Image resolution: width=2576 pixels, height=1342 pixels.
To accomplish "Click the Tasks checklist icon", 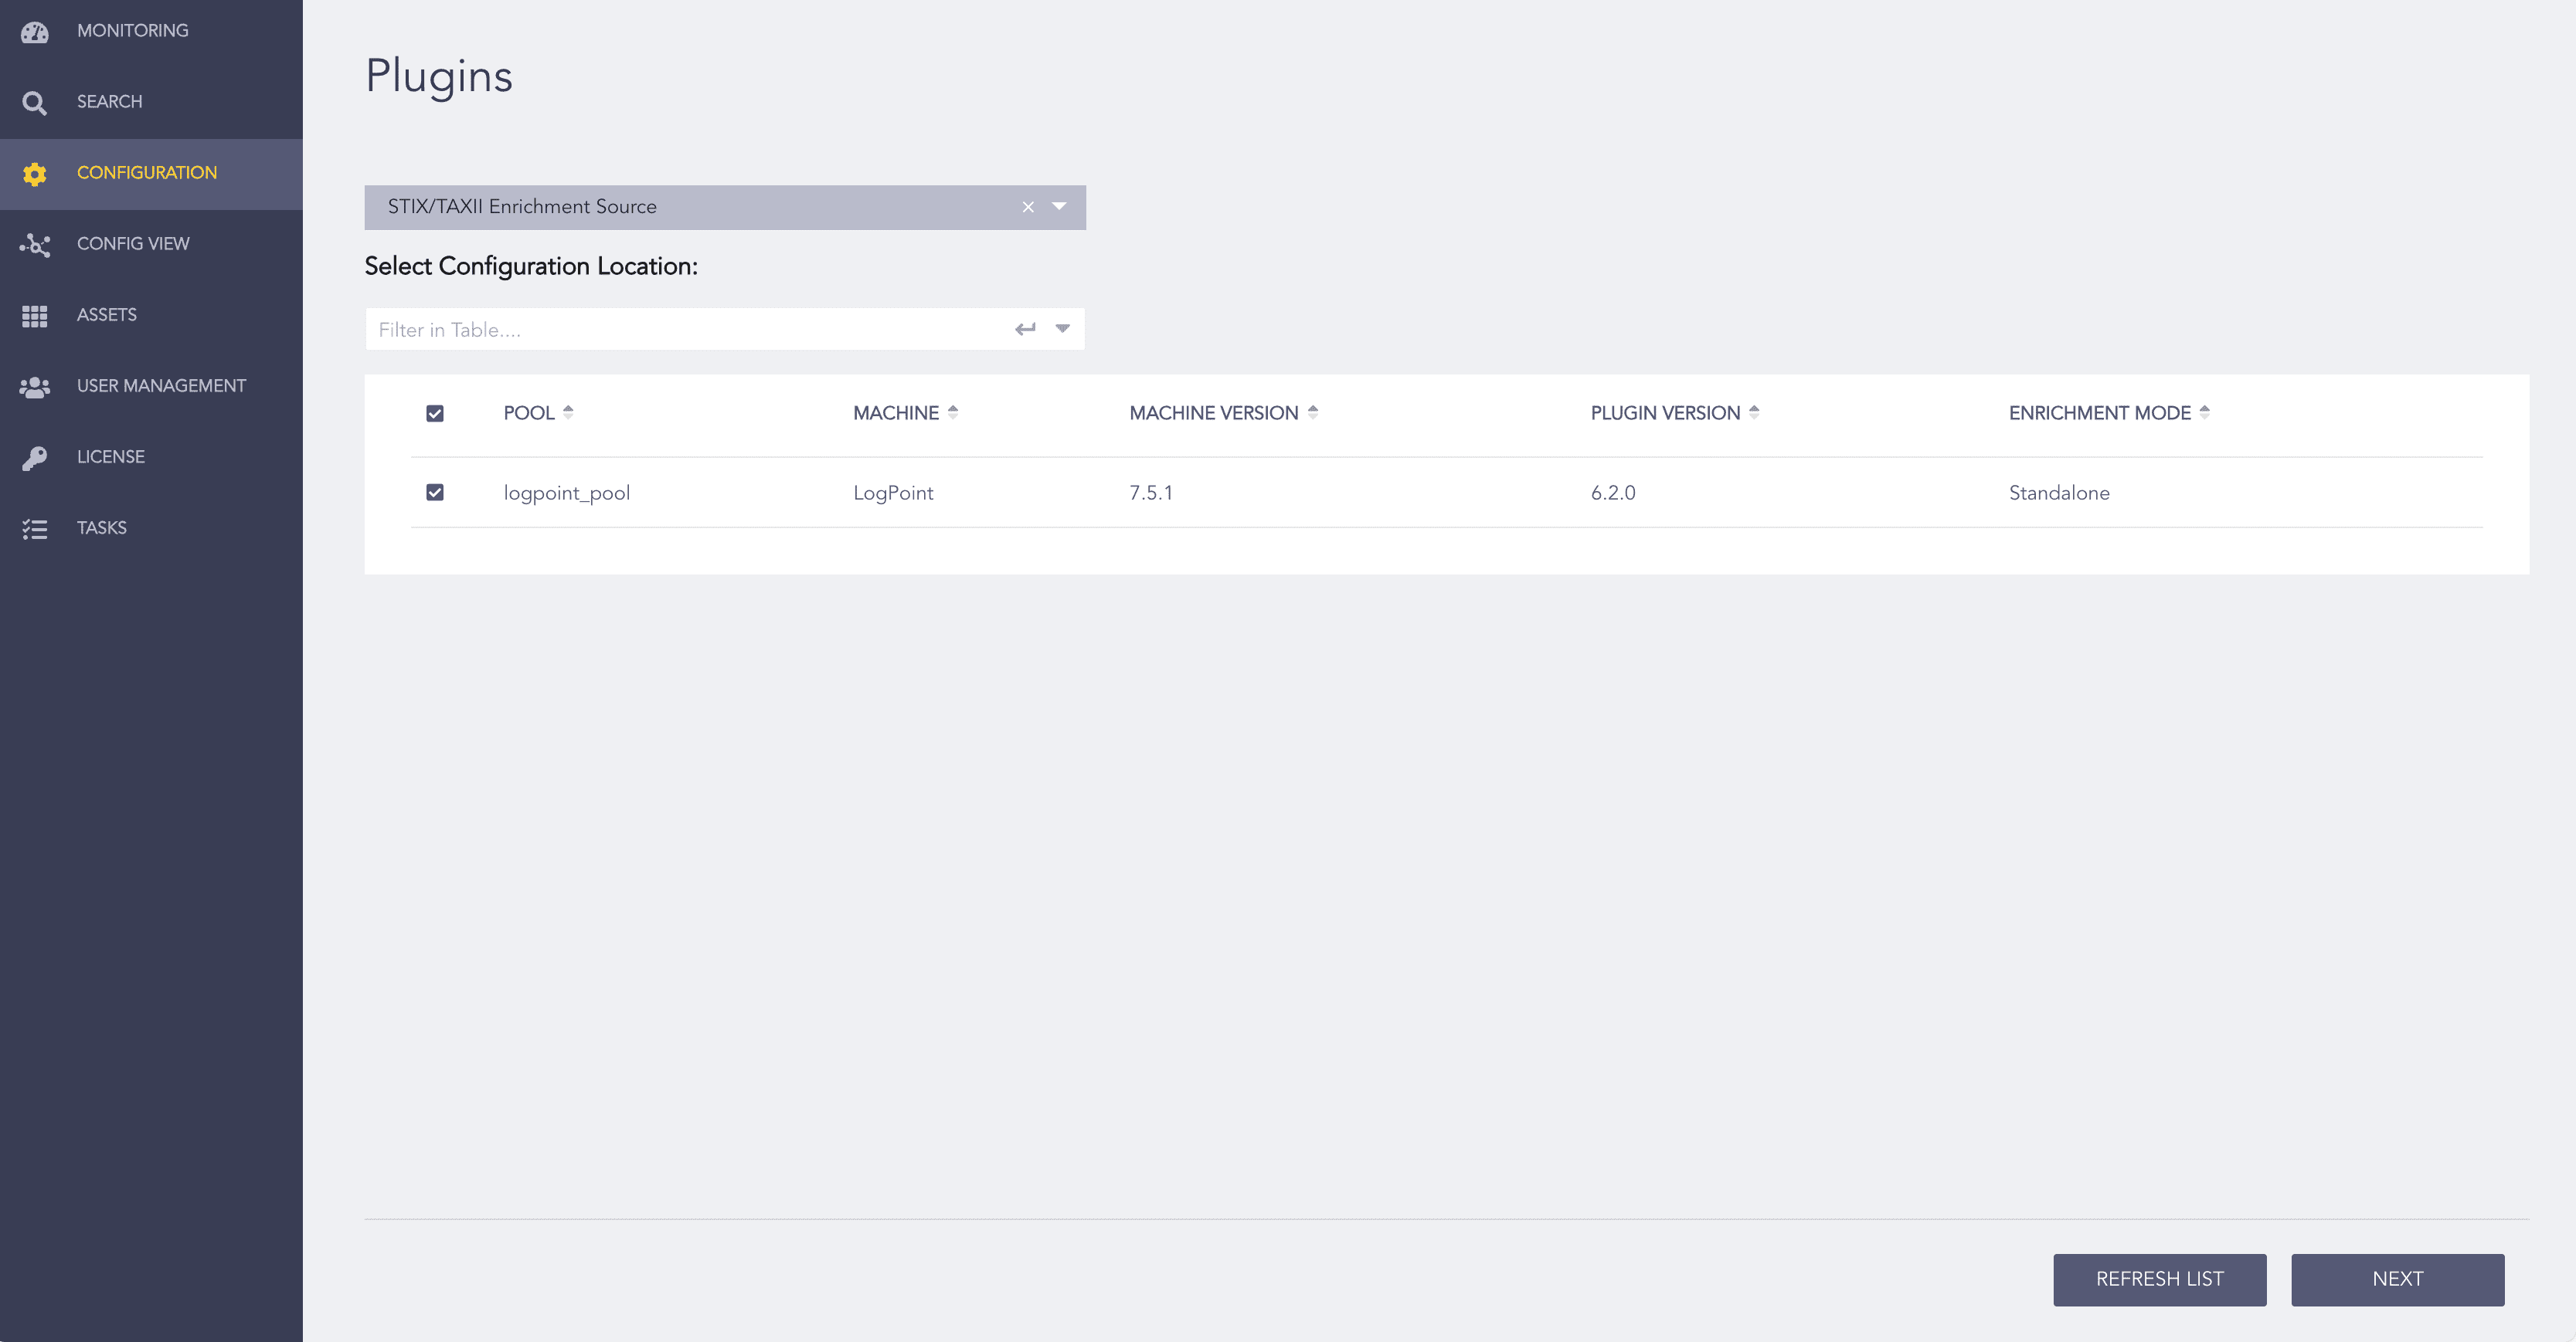I will [x=35, y=529].
